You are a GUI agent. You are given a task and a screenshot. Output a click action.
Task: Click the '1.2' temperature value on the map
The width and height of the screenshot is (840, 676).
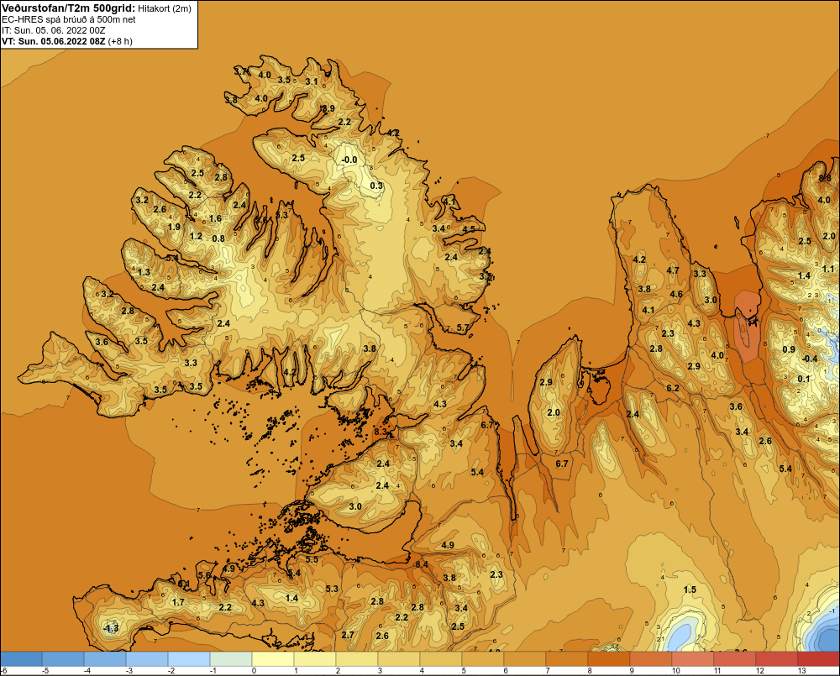pyautogui.click(x=196, y=236)
